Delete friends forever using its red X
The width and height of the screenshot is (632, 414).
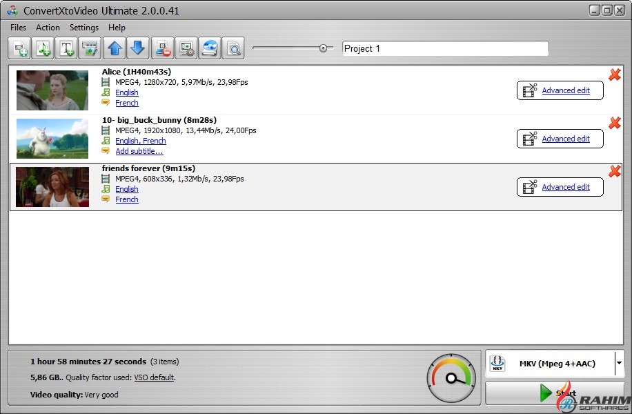pos(614,171)
